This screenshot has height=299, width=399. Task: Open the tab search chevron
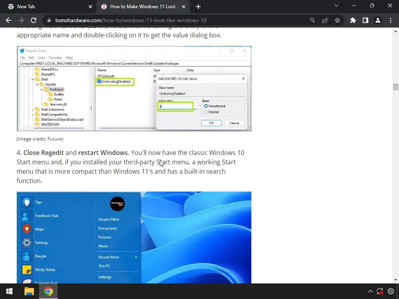click(x=336, y=5)
